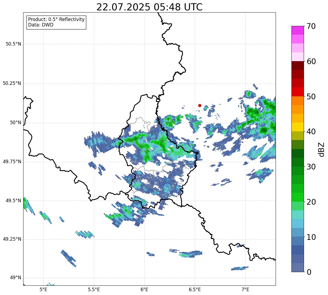
Task: Click the bright red swatch above 50
Action: [297, 92]
